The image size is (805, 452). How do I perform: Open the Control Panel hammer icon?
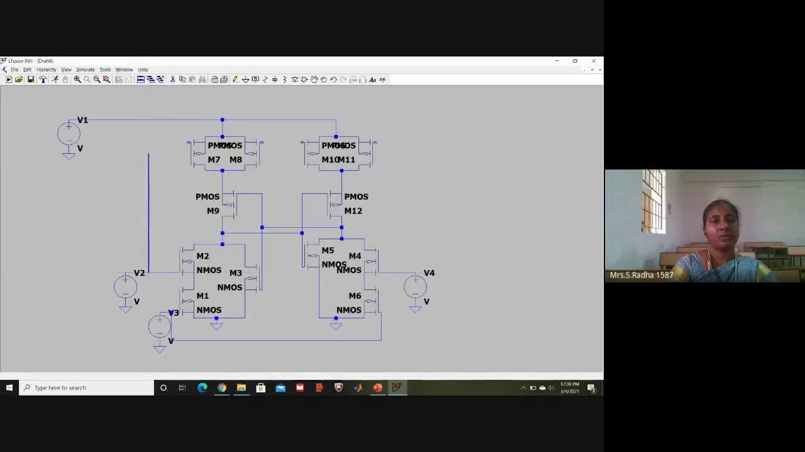(x=43, y=80)
